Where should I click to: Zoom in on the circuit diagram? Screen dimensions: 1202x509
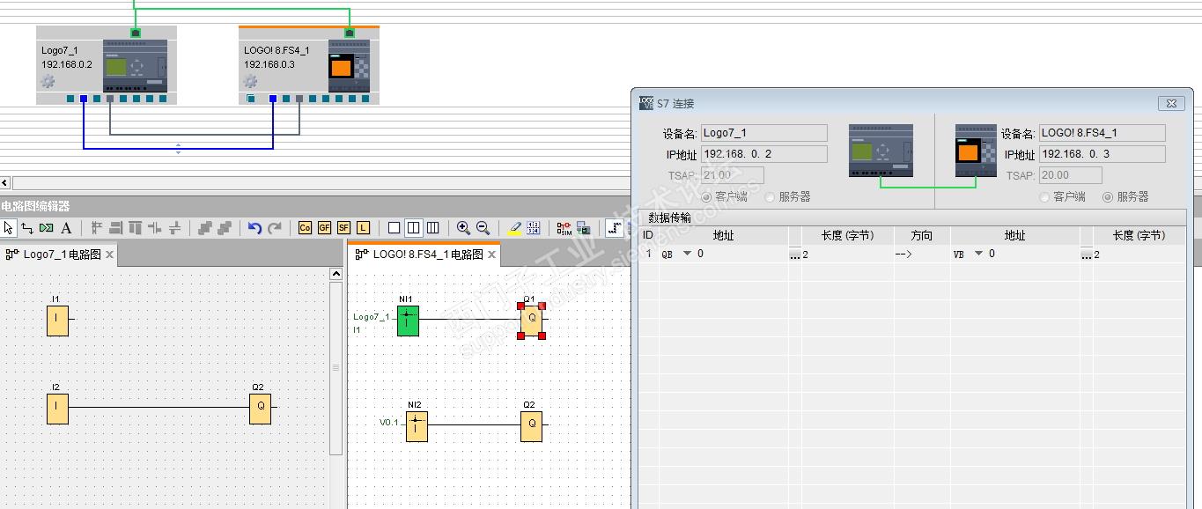pyautogui.click(x=463, y=228)
